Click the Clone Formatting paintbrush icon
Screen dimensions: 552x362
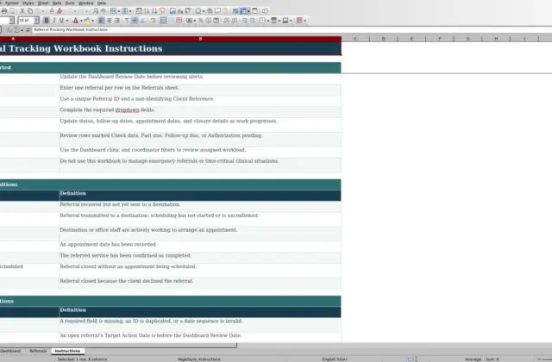point(52,11)
